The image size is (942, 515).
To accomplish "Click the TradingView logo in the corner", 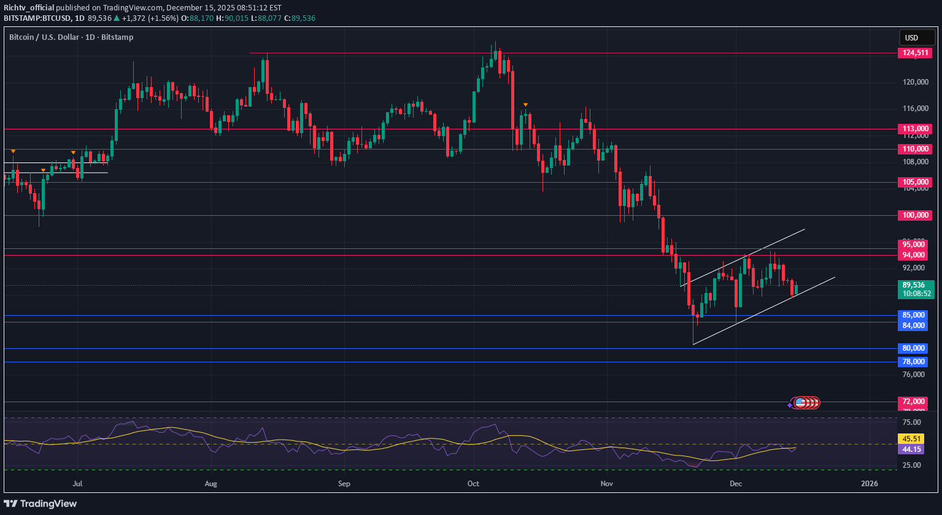I will pos(41,503).
